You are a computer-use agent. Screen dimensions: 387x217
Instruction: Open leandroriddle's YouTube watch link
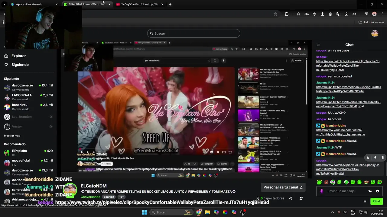click(x=340, y=132)
